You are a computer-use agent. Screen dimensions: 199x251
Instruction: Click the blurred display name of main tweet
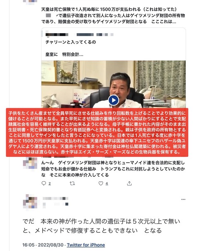[56, 198]
